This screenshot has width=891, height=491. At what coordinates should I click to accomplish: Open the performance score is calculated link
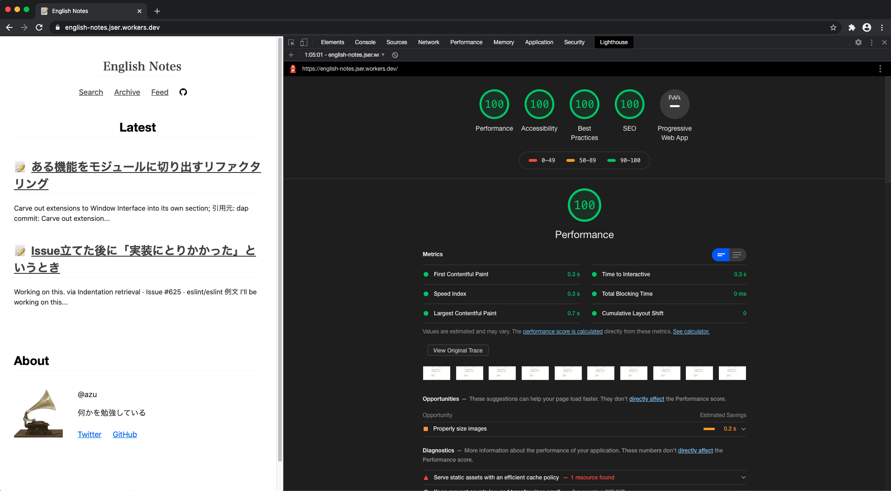tap(563, 332)
